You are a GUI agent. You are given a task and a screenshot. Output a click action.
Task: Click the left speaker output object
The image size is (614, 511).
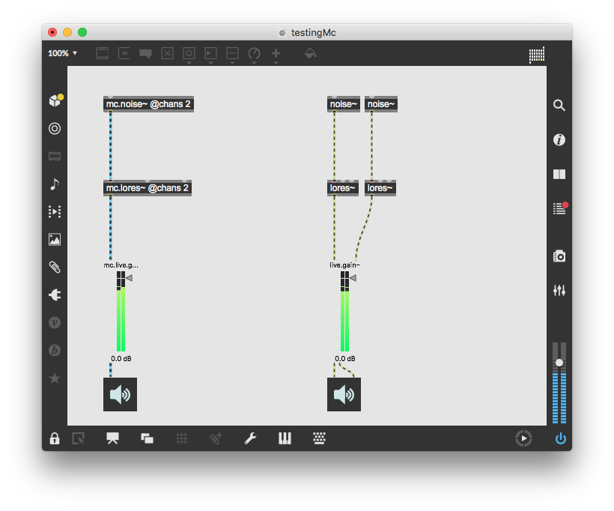[120, 394]
